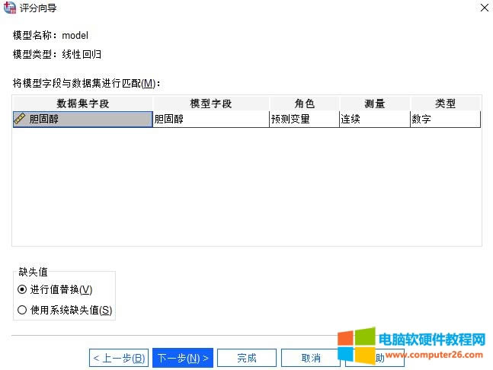Click the scale ruler icon beside 胆固醇
This screenshot has height=370, width=493.
click(21, 119)
